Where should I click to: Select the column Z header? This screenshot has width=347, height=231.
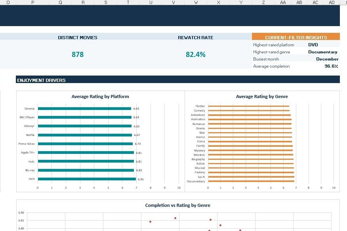(263, 2)
